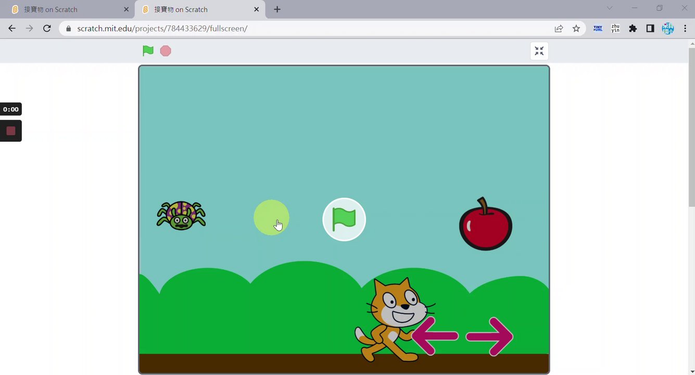Screen dimensions: 695x375
Task: Close the first 接寶物 on Scratch tab
Action: 127,9
